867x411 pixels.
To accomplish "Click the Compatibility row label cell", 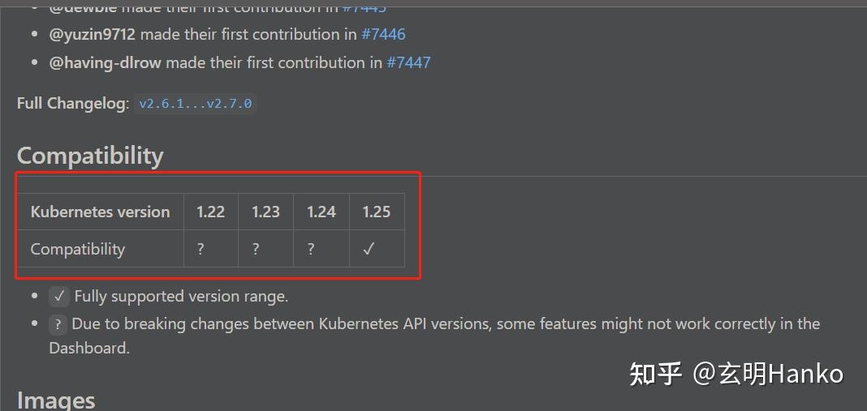I will [78, 249].
